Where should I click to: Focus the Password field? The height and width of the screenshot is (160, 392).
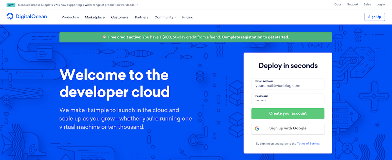pyautogui.click(x=288, y=99)
